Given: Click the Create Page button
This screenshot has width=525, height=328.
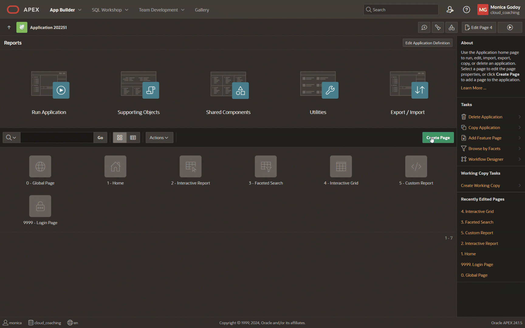Looking at the screenshot, I should point(438,138).
